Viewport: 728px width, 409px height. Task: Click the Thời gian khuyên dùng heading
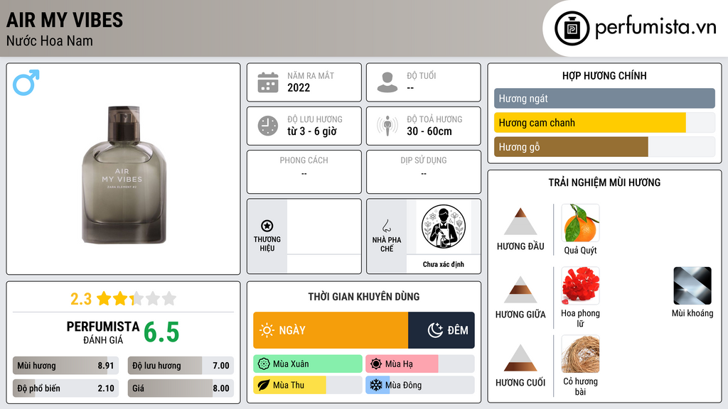[363, 296]
